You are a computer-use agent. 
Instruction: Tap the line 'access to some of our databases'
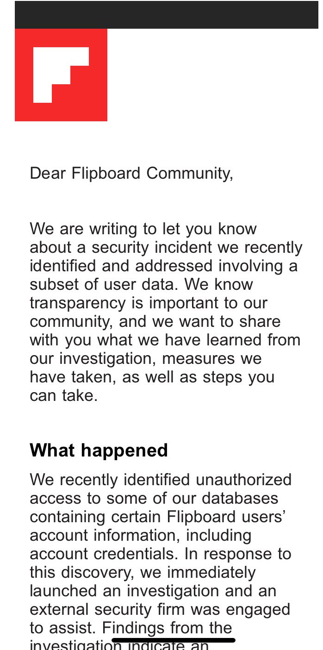(154, 498)
